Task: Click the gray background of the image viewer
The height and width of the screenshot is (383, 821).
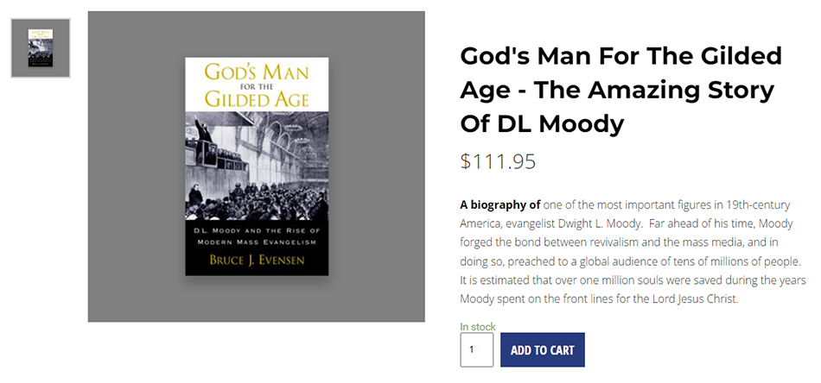Action: pos(130,259)
